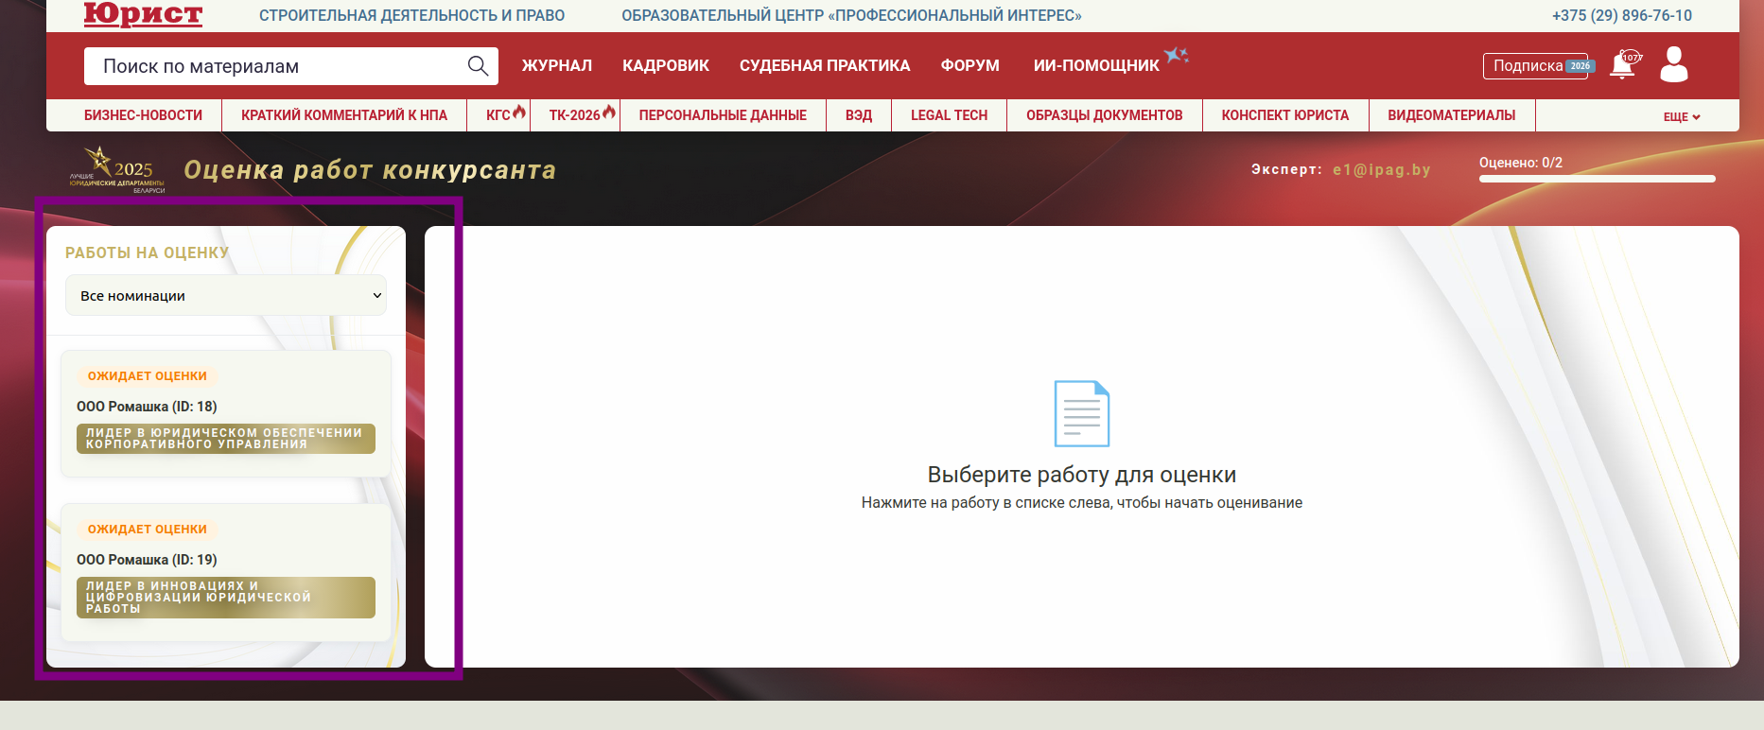Open the user profile icon
This screenshot has width=1764, height=730.
(1673, 65)
